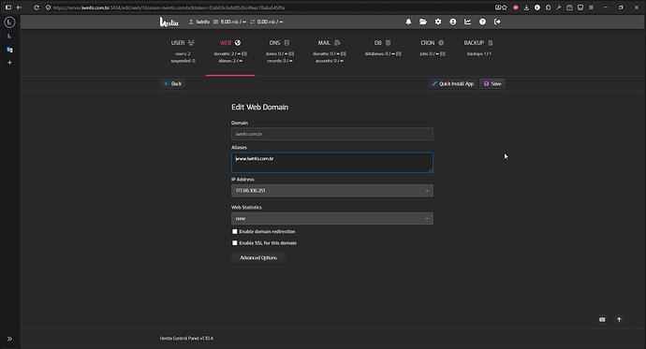The width and height of the screenshot is (646, 349).
Task: Open the browser extensions icon
Action: 548,7
